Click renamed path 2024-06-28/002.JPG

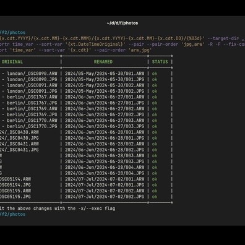coord(105,150)
